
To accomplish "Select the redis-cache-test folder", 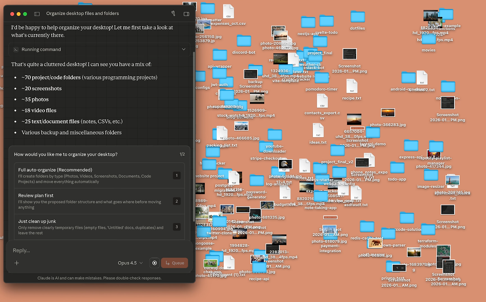I will (x=367, y=227).
